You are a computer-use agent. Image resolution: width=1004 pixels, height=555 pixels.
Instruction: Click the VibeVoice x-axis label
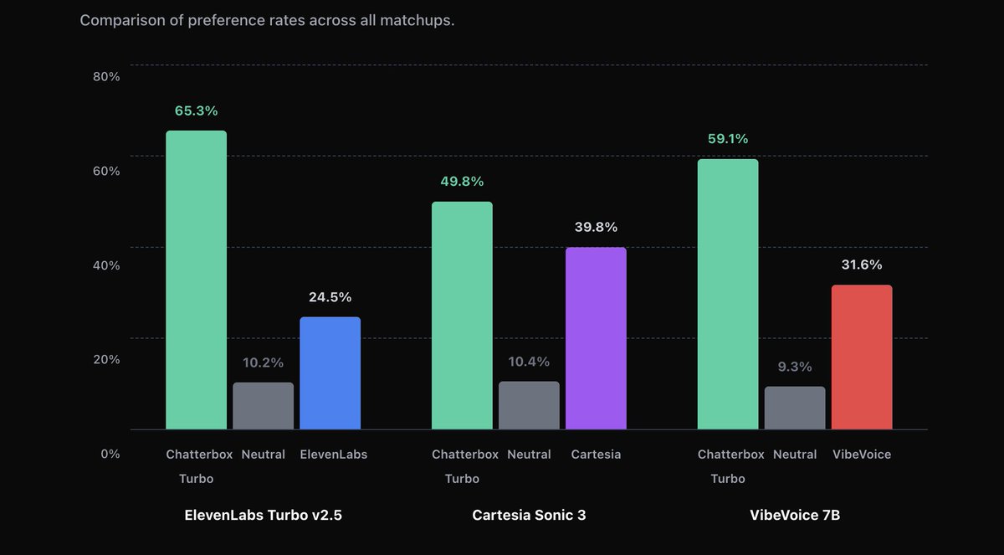pyautogui.click(x=862, y=455)
